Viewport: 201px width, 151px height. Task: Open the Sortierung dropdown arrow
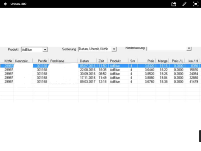114,49
